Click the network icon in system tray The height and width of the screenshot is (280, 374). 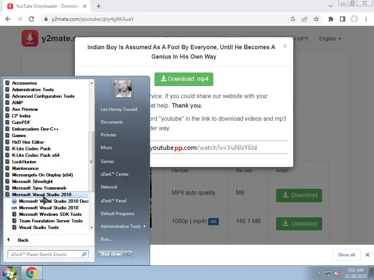pyautogui.click(x=328, y=273)
